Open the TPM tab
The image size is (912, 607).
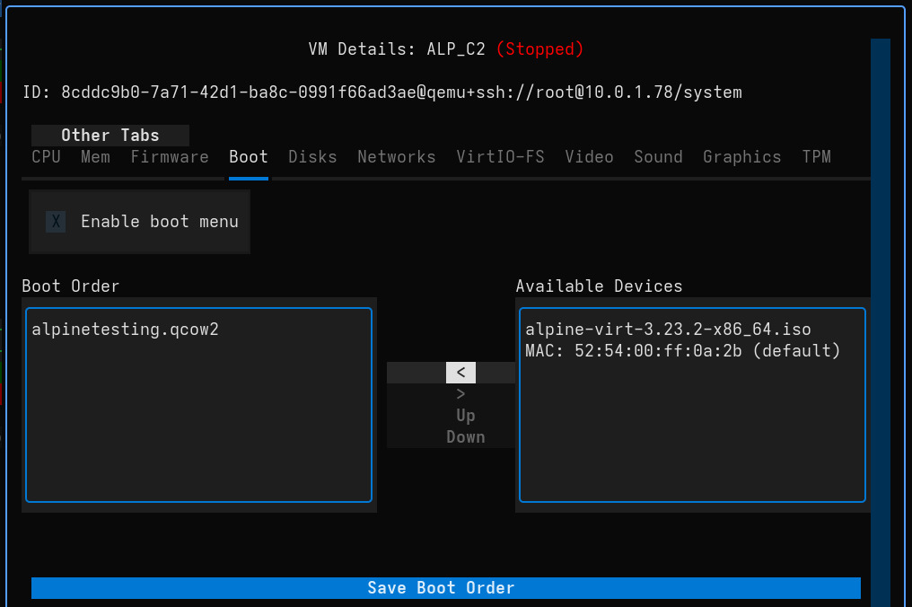[816, 157]
